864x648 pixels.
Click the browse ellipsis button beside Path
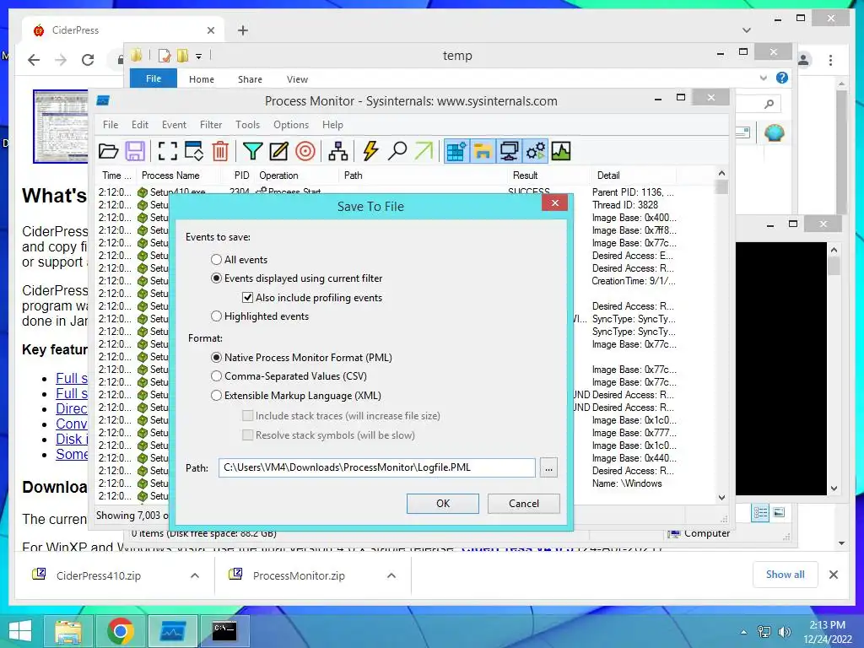tap(548, 468)
